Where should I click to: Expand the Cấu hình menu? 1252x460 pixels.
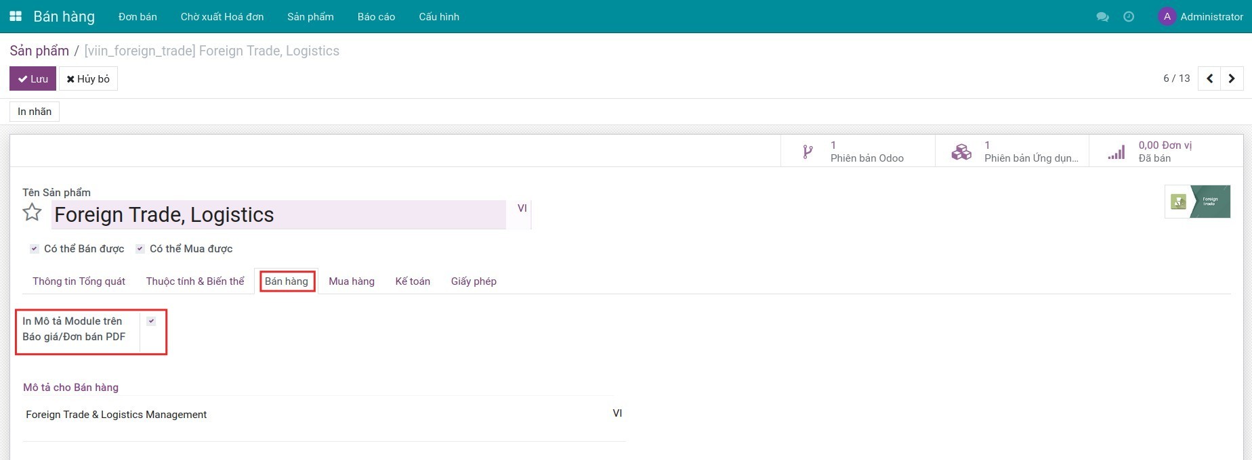point(438,17)
